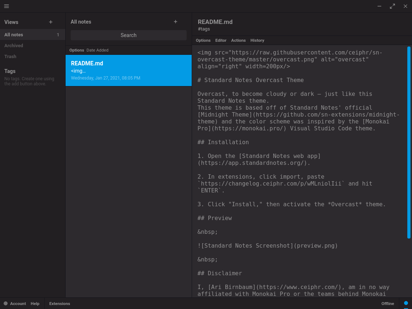Screen dimensions: 412x309
Task: Click the Extensions button in the footer
Action: [59, 304]
